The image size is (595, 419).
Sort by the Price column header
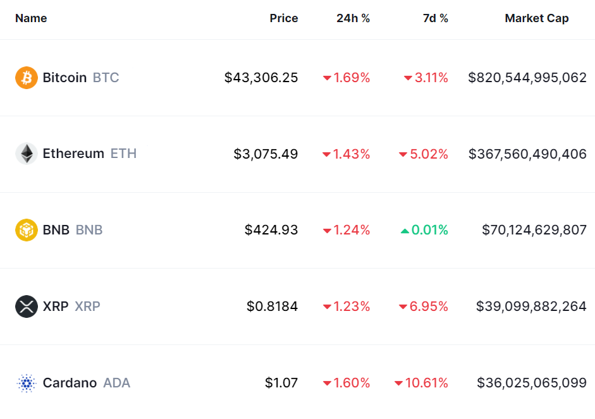[x=284, y=18]
